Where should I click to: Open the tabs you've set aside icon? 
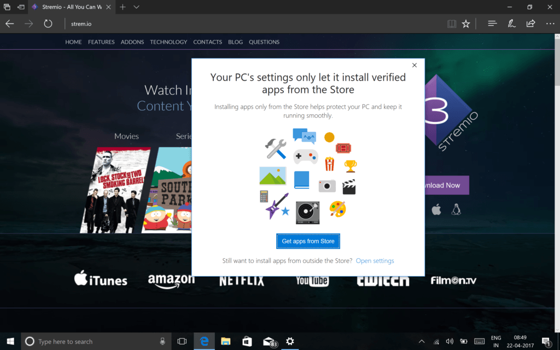point(7,7)
